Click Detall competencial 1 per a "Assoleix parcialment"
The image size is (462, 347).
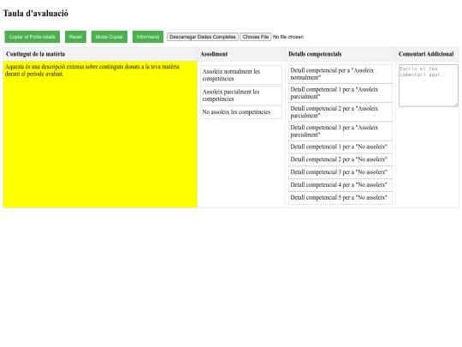tap(341, 93)
